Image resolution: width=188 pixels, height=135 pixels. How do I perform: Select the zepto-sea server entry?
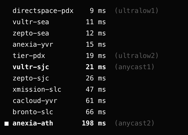(x=31, y=33)
